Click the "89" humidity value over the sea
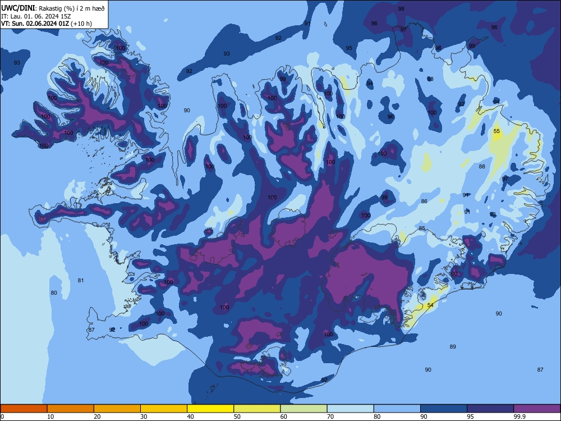The height and width of the screenshot is (421, 561). (x=453, y=346)
